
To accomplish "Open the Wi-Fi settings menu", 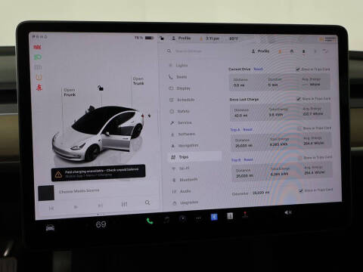I will point(180,168).
